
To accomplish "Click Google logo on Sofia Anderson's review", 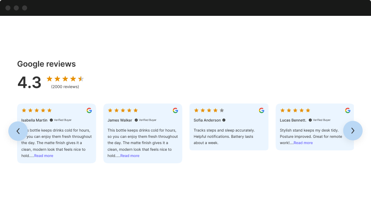I will 262,110.
